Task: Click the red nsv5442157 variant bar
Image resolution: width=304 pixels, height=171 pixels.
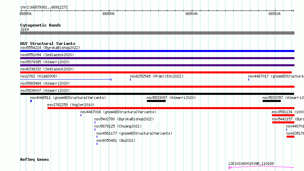Action: pyautogui.click(x=283, y=123)
